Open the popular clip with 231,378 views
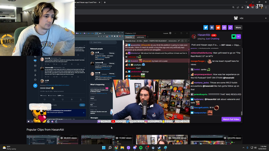Viewport: 269px width, 151px height. click(x=216, y=140)
